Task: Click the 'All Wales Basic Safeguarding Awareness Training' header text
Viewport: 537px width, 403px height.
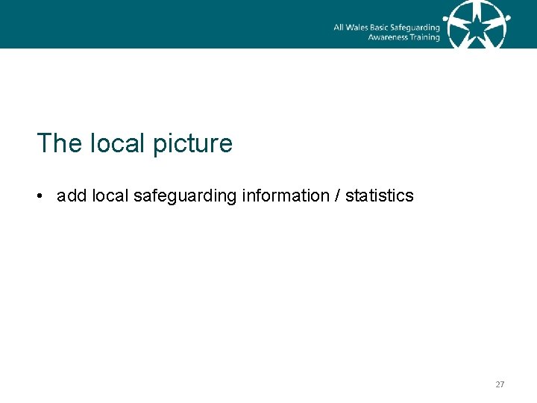Action: [386, 32]
